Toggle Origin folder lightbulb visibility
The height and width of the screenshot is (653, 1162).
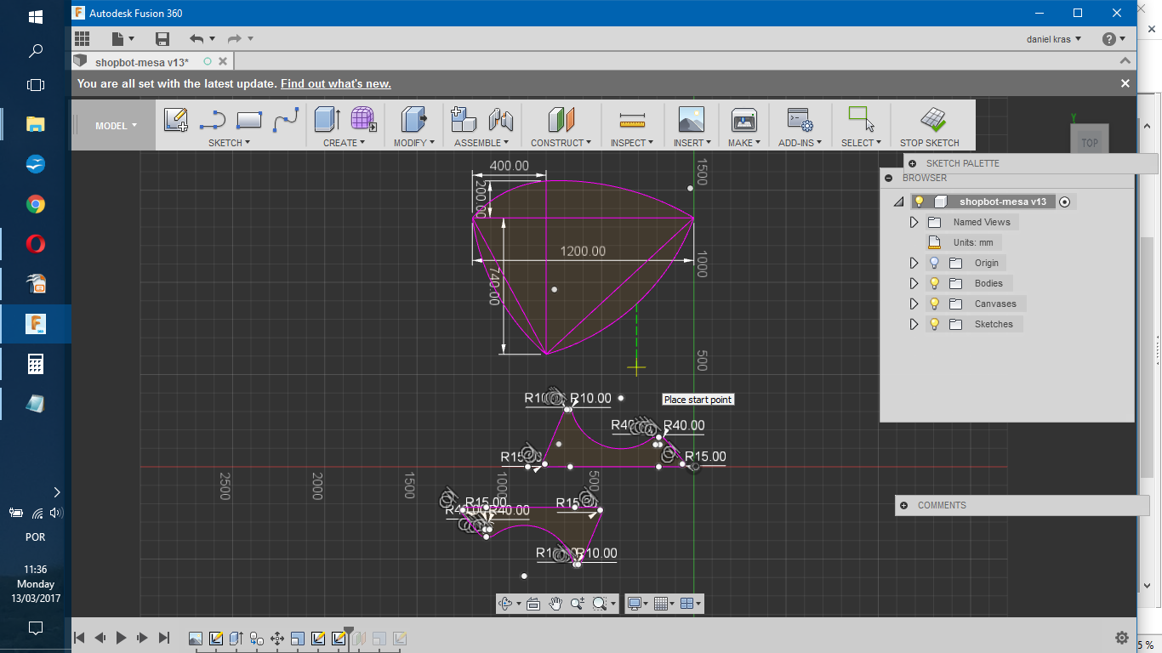tap(934, 263)
